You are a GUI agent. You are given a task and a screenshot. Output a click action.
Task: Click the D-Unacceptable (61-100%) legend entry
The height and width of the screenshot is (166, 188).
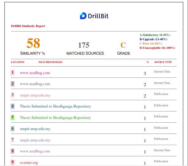point(157,48)
